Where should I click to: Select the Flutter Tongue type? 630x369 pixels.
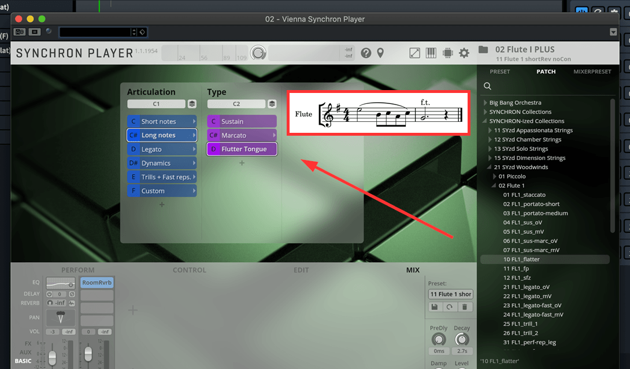pos(242,149)
